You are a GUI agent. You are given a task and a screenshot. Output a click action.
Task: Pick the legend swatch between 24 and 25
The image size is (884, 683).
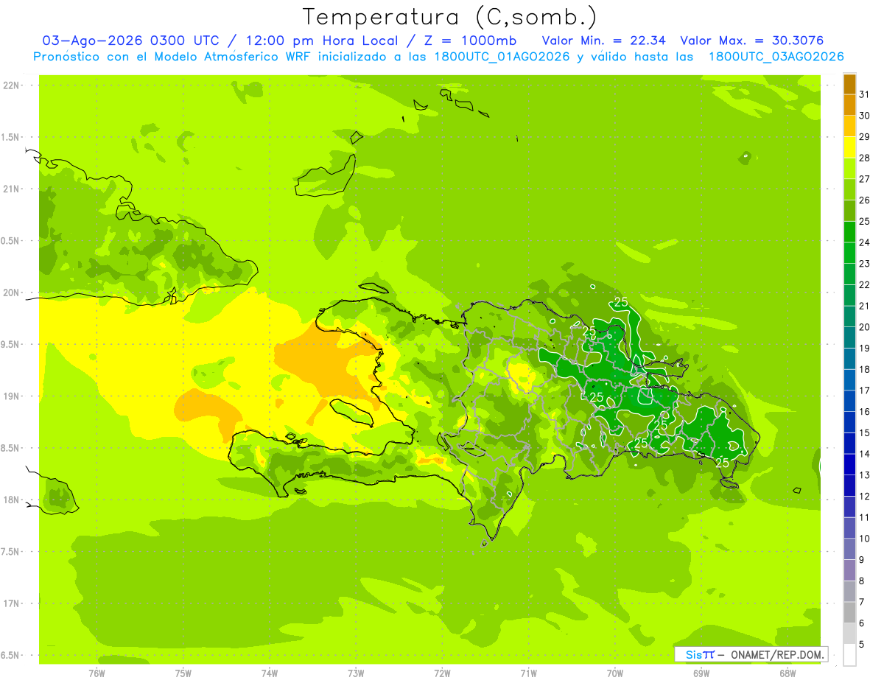tap(849, 232)
